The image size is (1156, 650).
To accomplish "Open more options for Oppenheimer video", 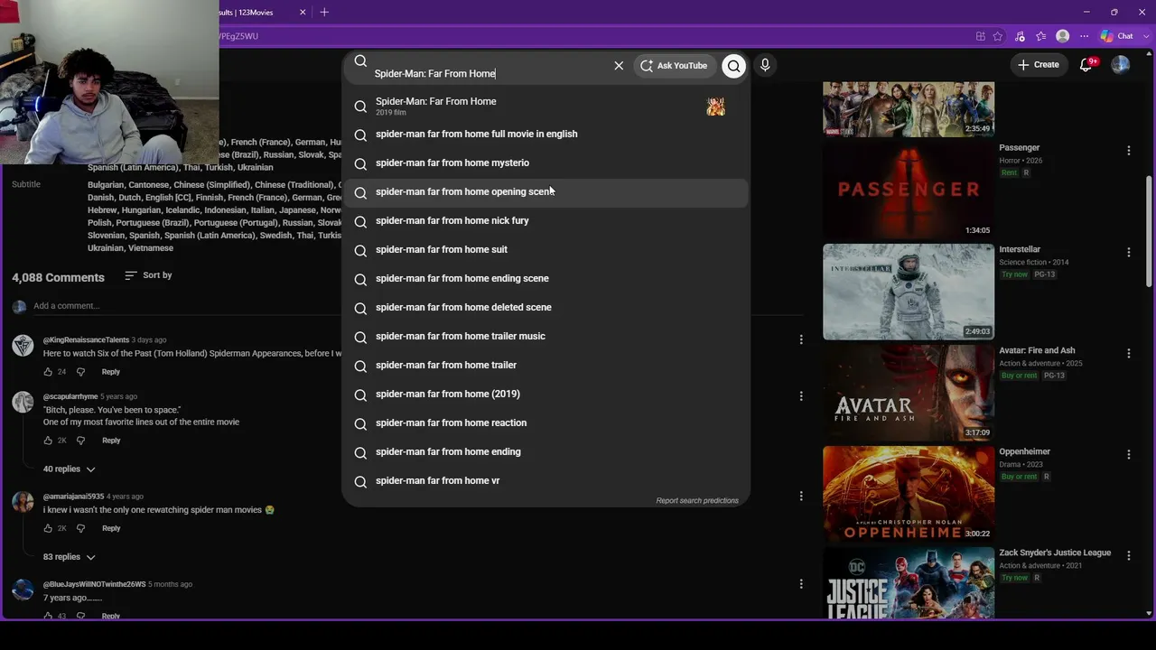I will coord(1128,455).
